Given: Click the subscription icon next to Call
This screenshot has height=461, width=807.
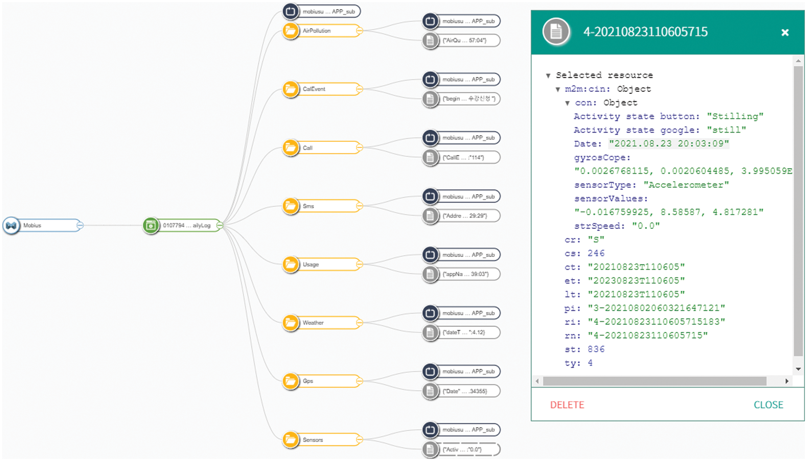Looking at the screenshot, I should (x=430, y=138).
